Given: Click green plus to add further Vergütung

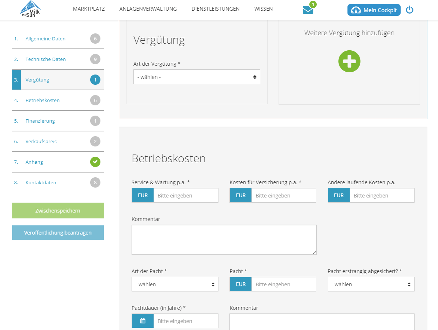Looking at the screenshot, I should 349,61.
